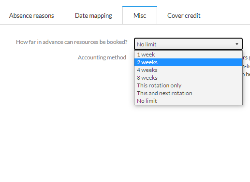Select No limit at the list bottom
This screenshot has height=182, width=250.
[188, 101]
